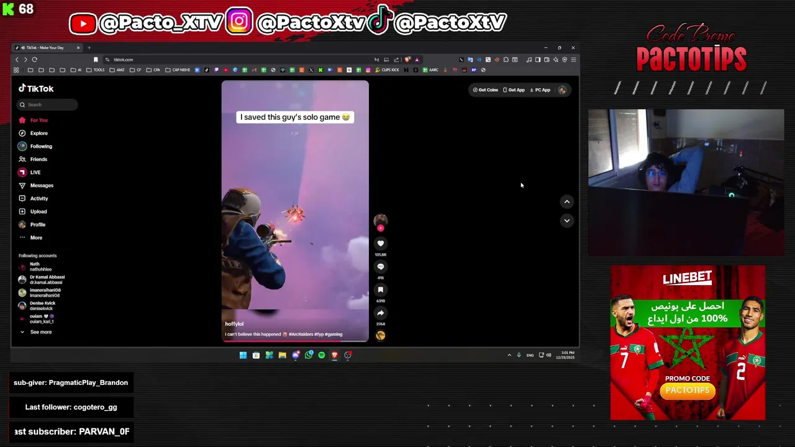Share the video with arrow icon
Screen dimensions: 795x447
(x=381, y=313)
